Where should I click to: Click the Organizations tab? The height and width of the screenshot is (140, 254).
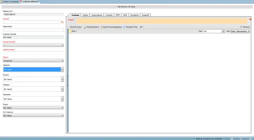click(x=97, y=15)
